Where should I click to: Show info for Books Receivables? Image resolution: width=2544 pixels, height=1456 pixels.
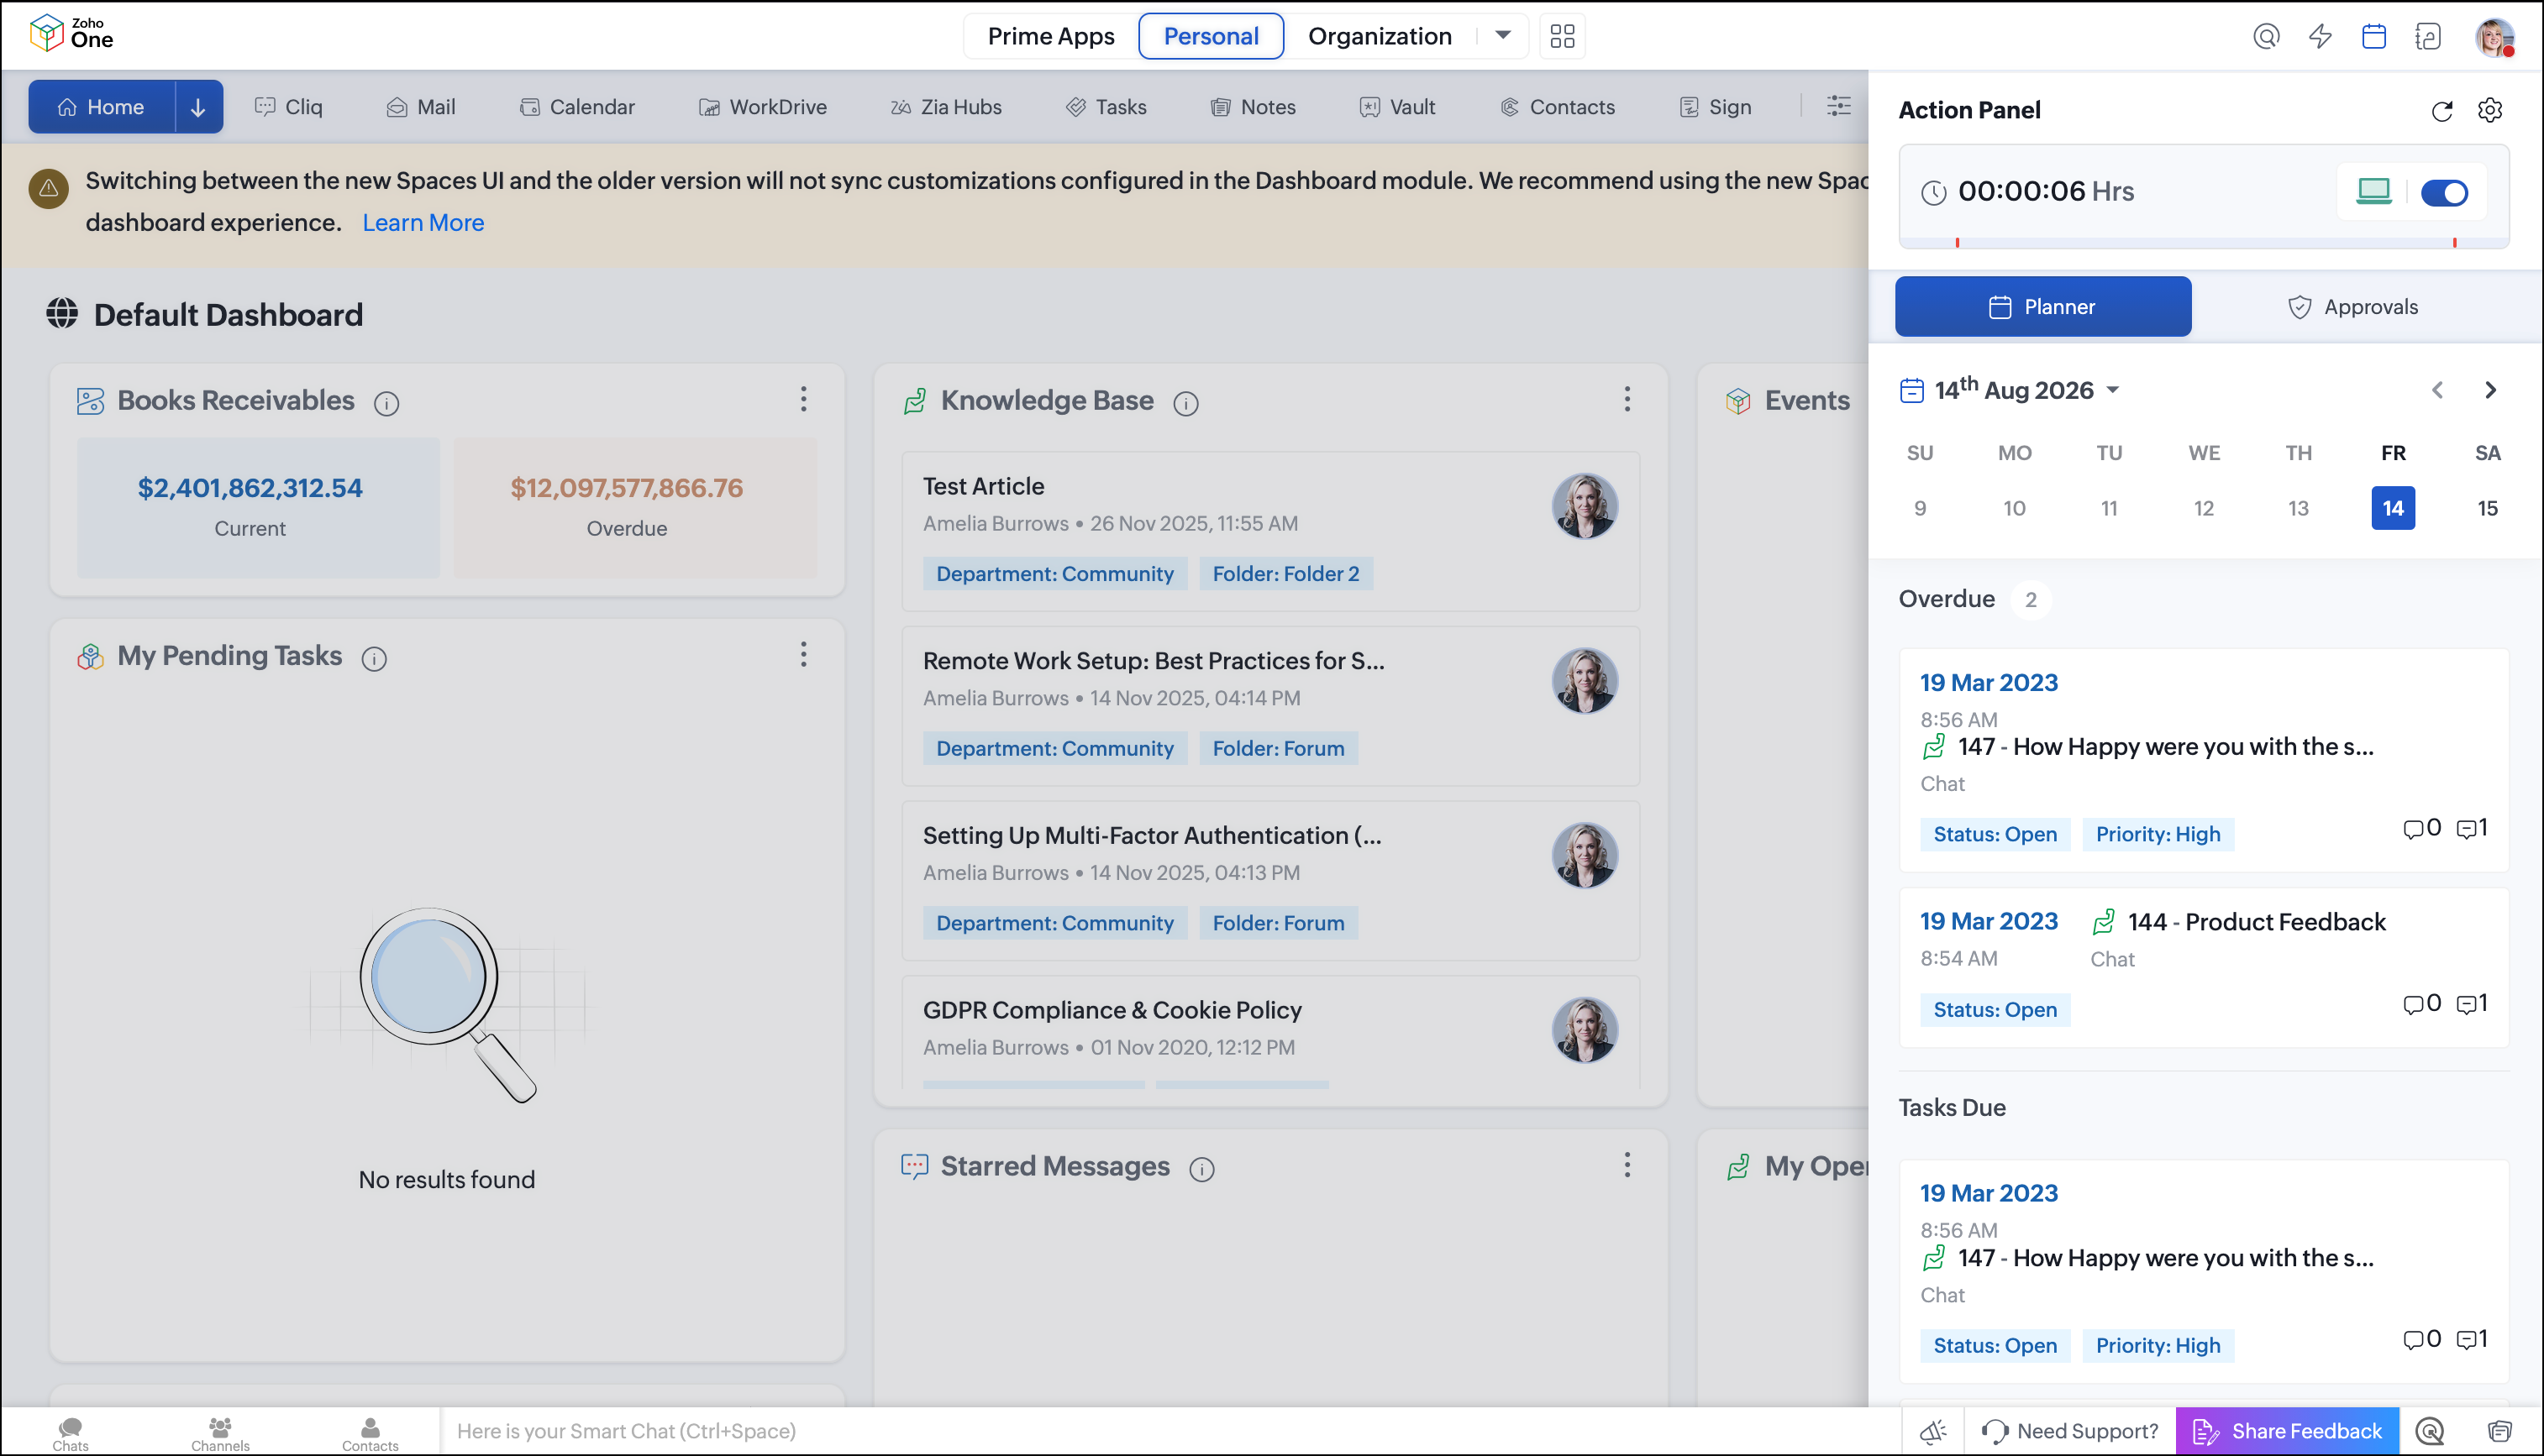[x=386, y=403]
